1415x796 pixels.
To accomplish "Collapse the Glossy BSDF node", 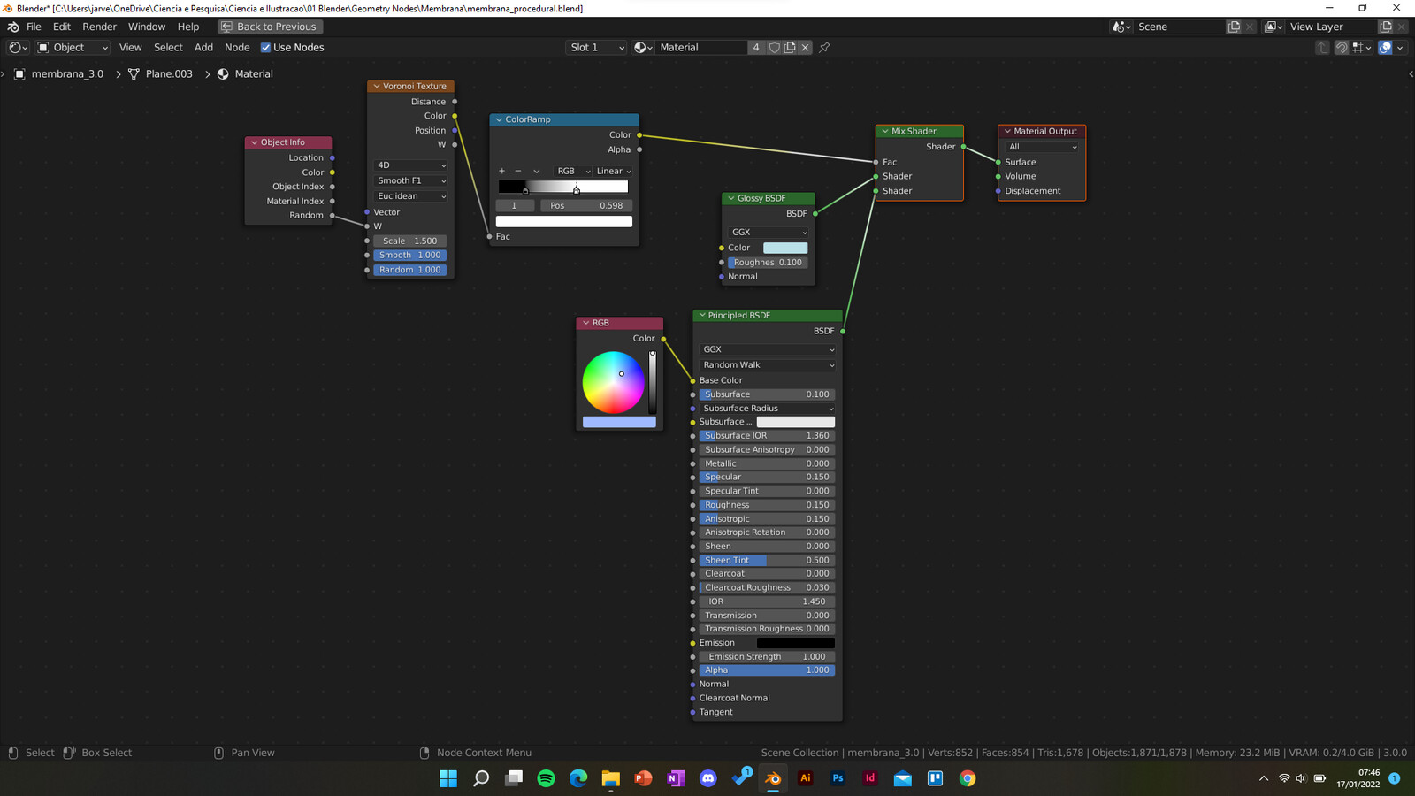I will (x=730, y=199).
